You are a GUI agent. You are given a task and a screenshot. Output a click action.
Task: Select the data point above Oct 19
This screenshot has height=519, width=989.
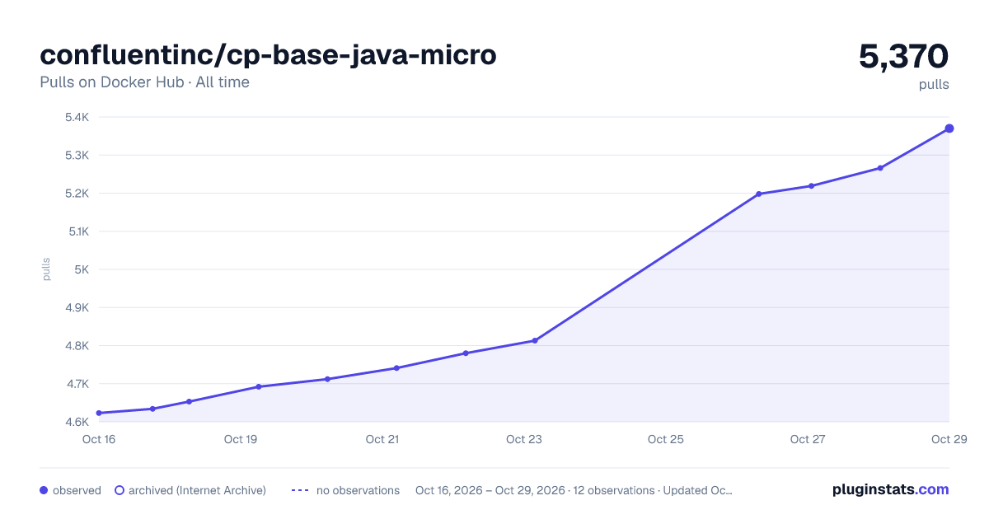pyautogui.click(x=259, y=386)
